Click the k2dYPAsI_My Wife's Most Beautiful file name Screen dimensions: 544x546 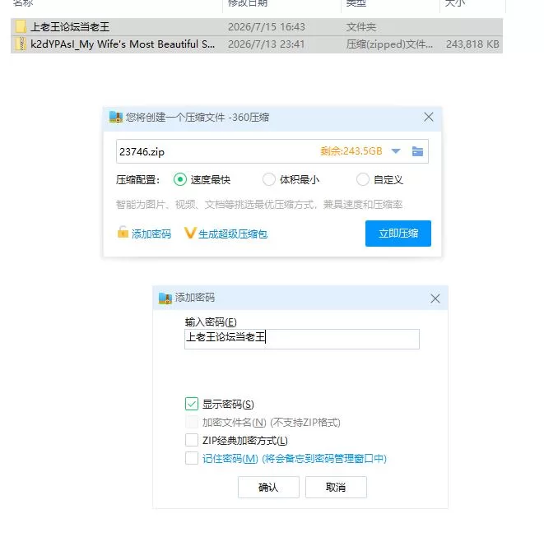pyautogui.click(x=123, y=44)
